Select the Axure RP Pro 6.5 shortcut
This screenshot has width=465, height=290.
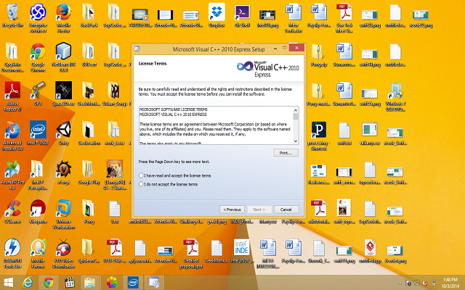[x=12, y=175]
